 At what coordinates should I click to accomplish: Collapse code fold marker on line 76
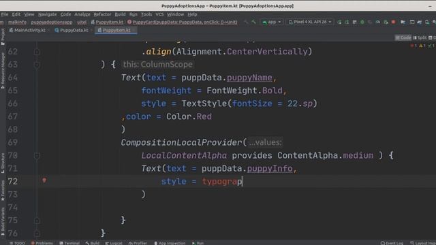[37, 233]
